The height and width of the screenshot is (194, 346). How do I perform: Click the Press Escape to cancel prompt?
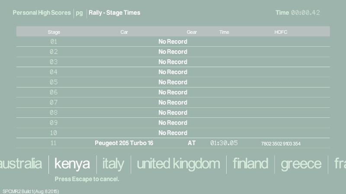pos(87,179)
